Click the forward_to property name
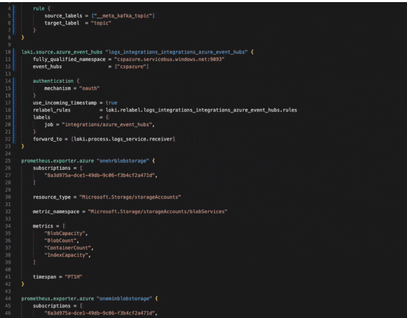 pos(47,139)
